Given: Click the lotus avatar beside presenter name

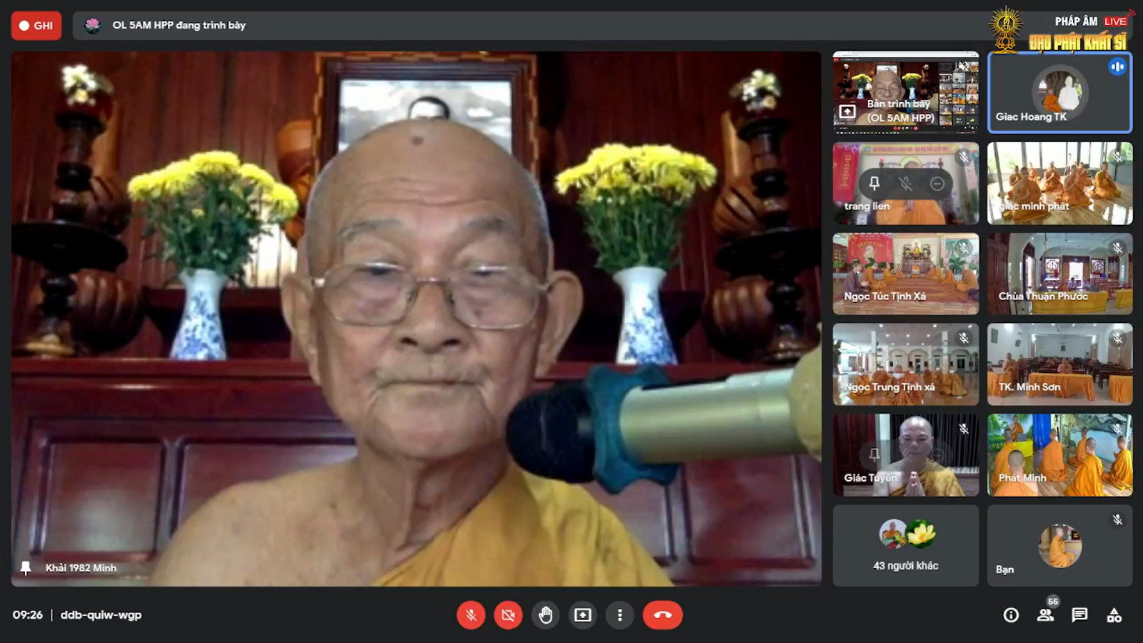Looking at the screenshot, I should pyautogui.click(x=92, y=26).
